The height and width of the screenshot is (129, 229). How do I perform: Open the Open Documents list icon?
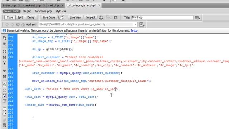pos(4,38)
